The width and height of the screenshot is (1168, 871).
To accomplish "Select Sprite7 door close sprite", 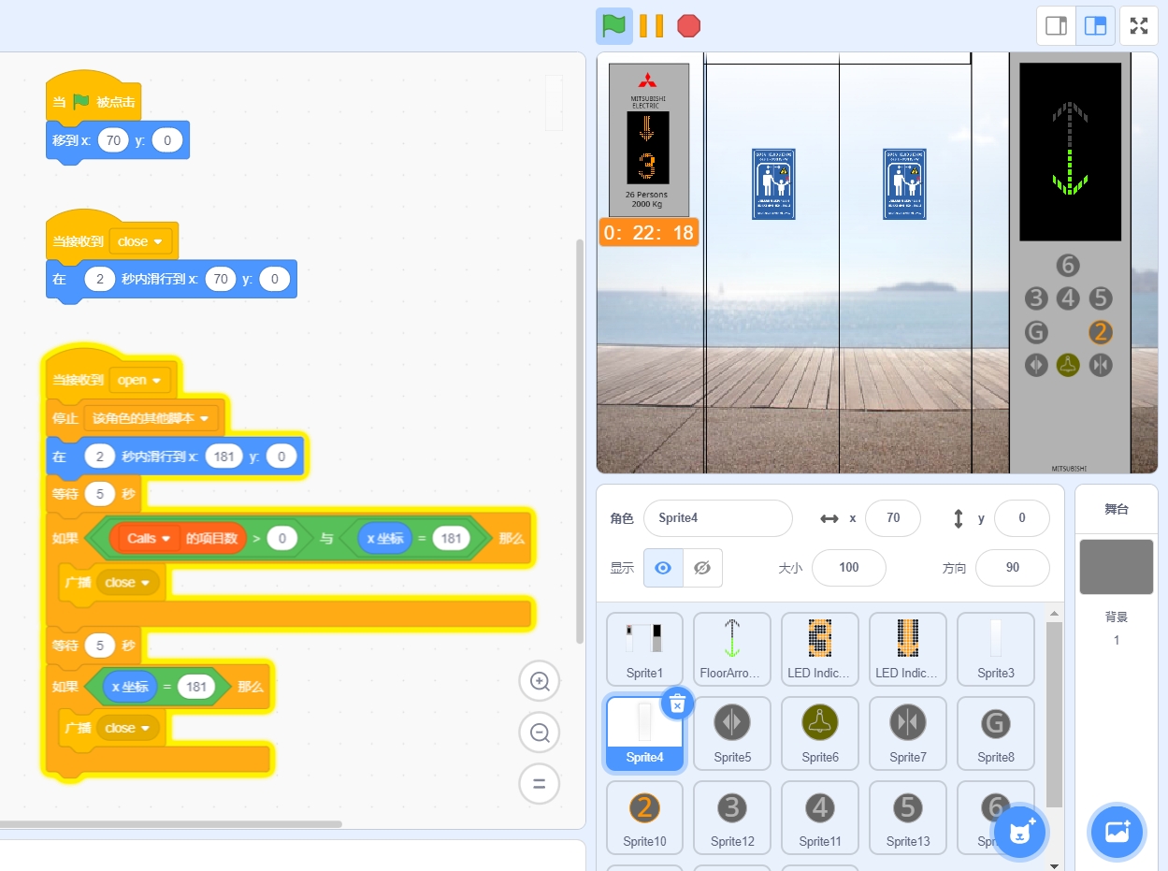I will [908, 733].
